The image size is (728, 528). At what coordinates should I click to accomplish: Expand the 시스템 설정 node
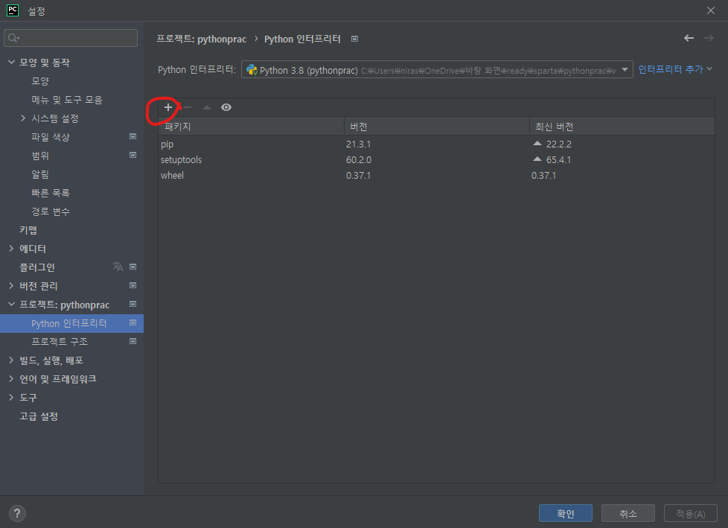(23, 118)
